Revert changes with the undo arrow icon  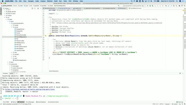point(176,6)
